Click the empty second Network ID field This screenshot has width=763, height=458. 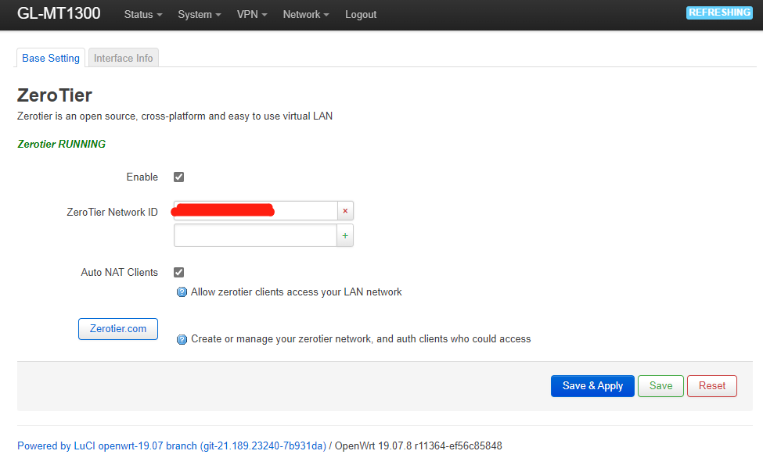[255, 235]
